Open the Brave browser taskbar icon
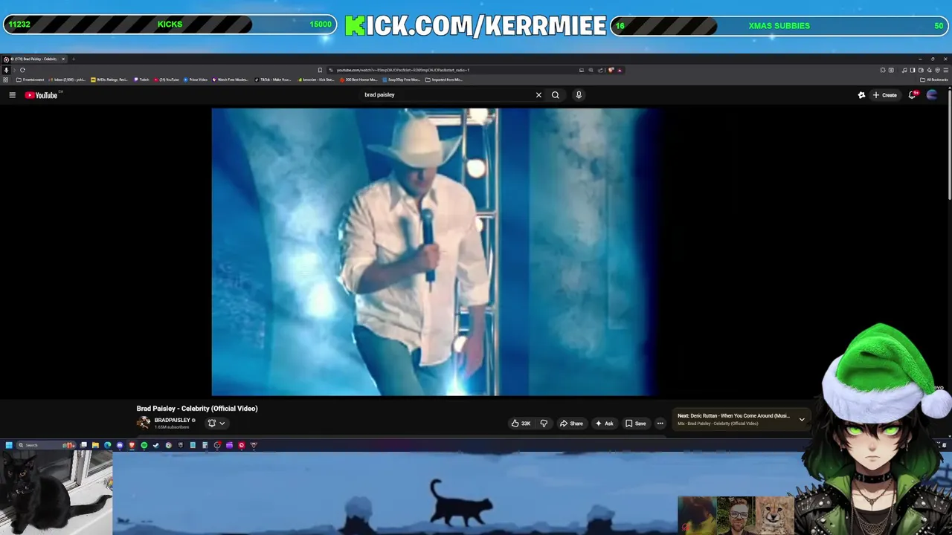Viewport: 952px width, 535px height. [132, 445]
